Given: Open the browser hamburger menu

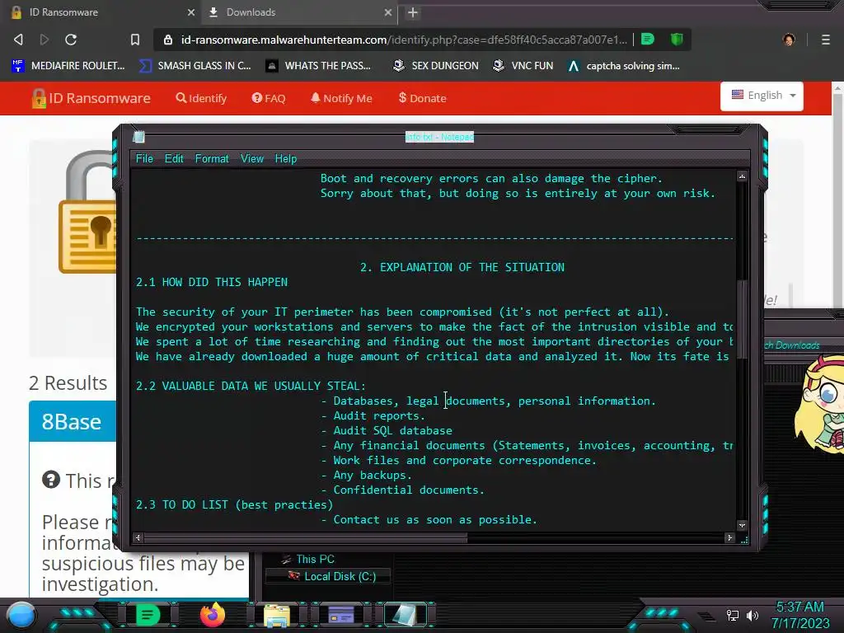Looking at the screenshot, I should [826, 40].
